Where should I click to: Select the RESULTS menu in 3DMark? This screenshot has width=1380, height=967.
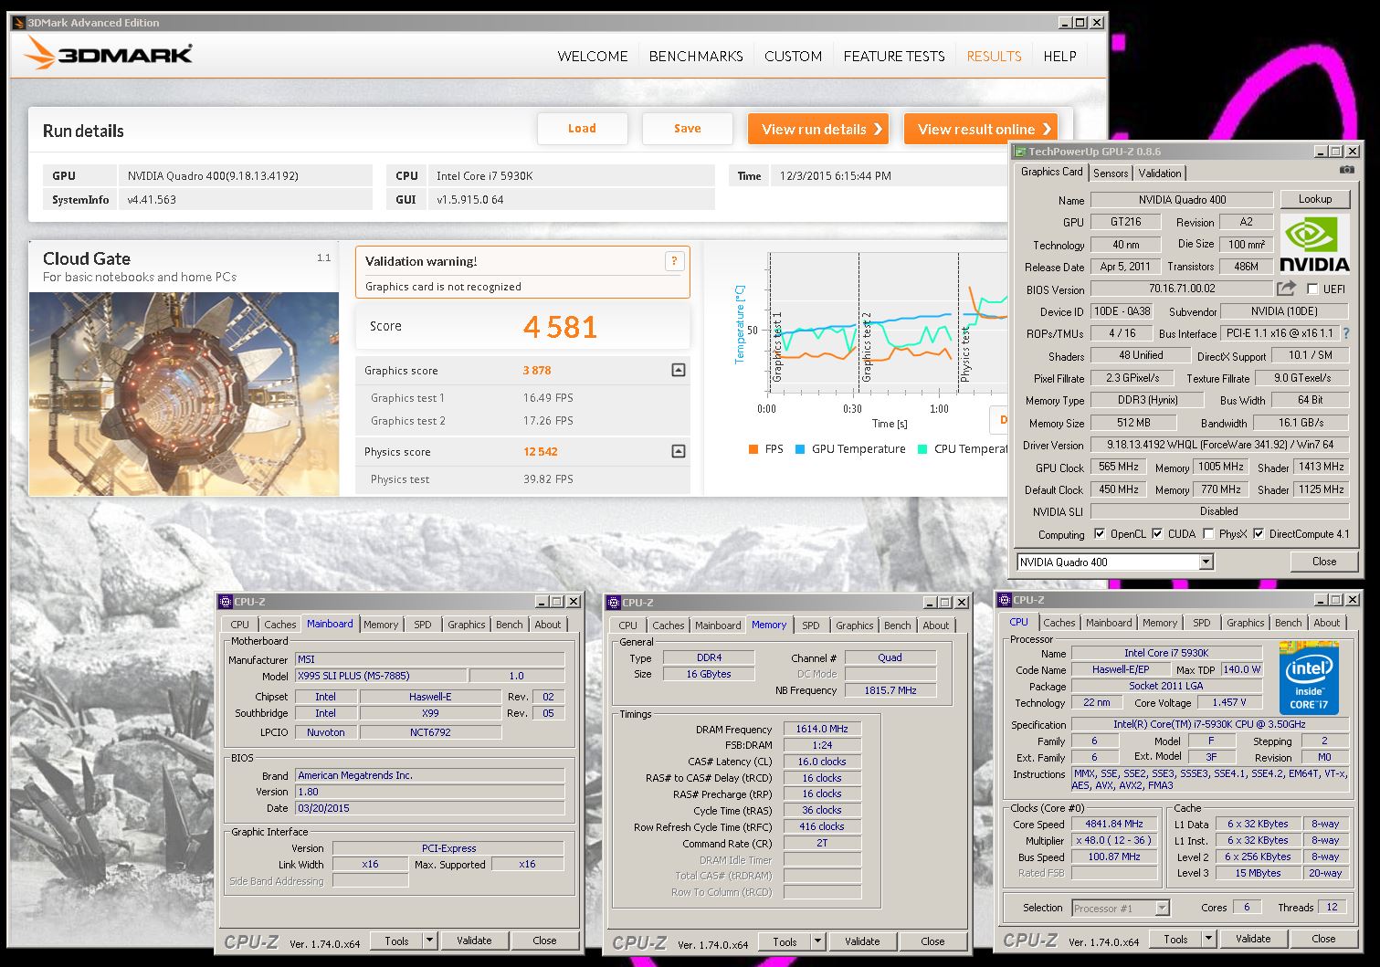coord(994,56)
